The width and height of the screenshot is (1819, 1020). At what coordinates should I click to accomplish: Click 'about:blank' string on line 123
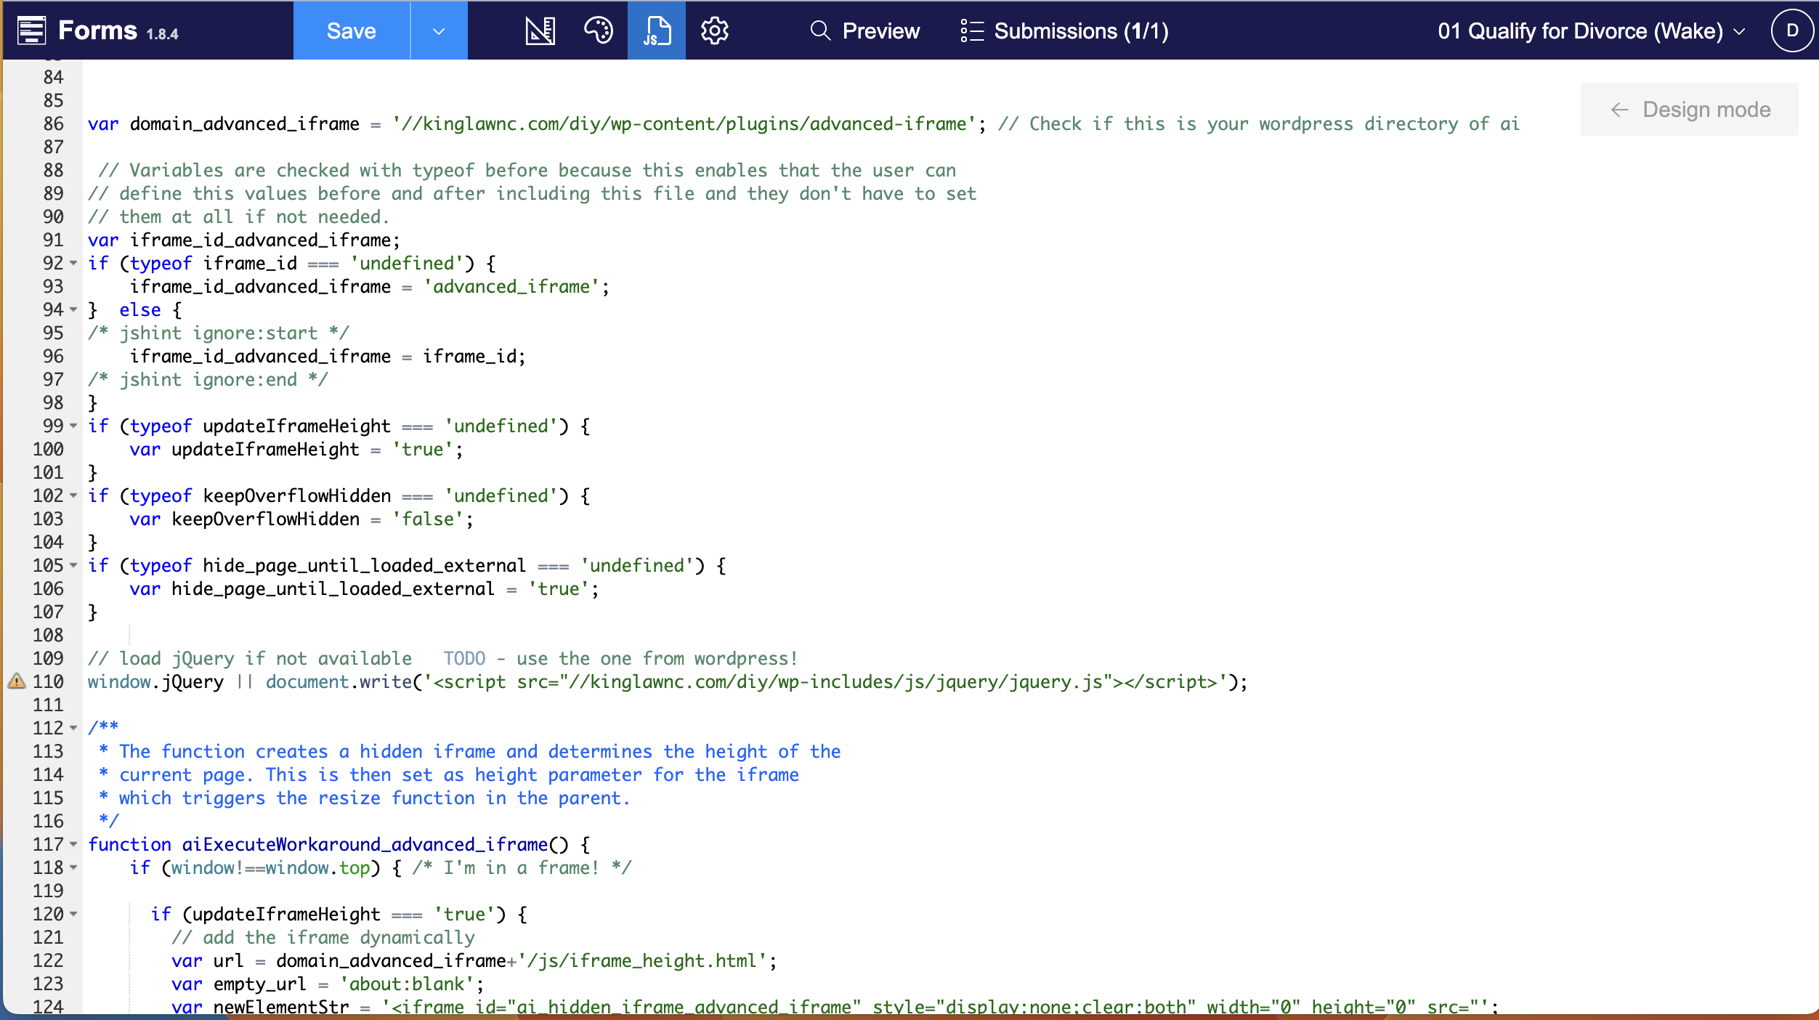tap(407, 984)
